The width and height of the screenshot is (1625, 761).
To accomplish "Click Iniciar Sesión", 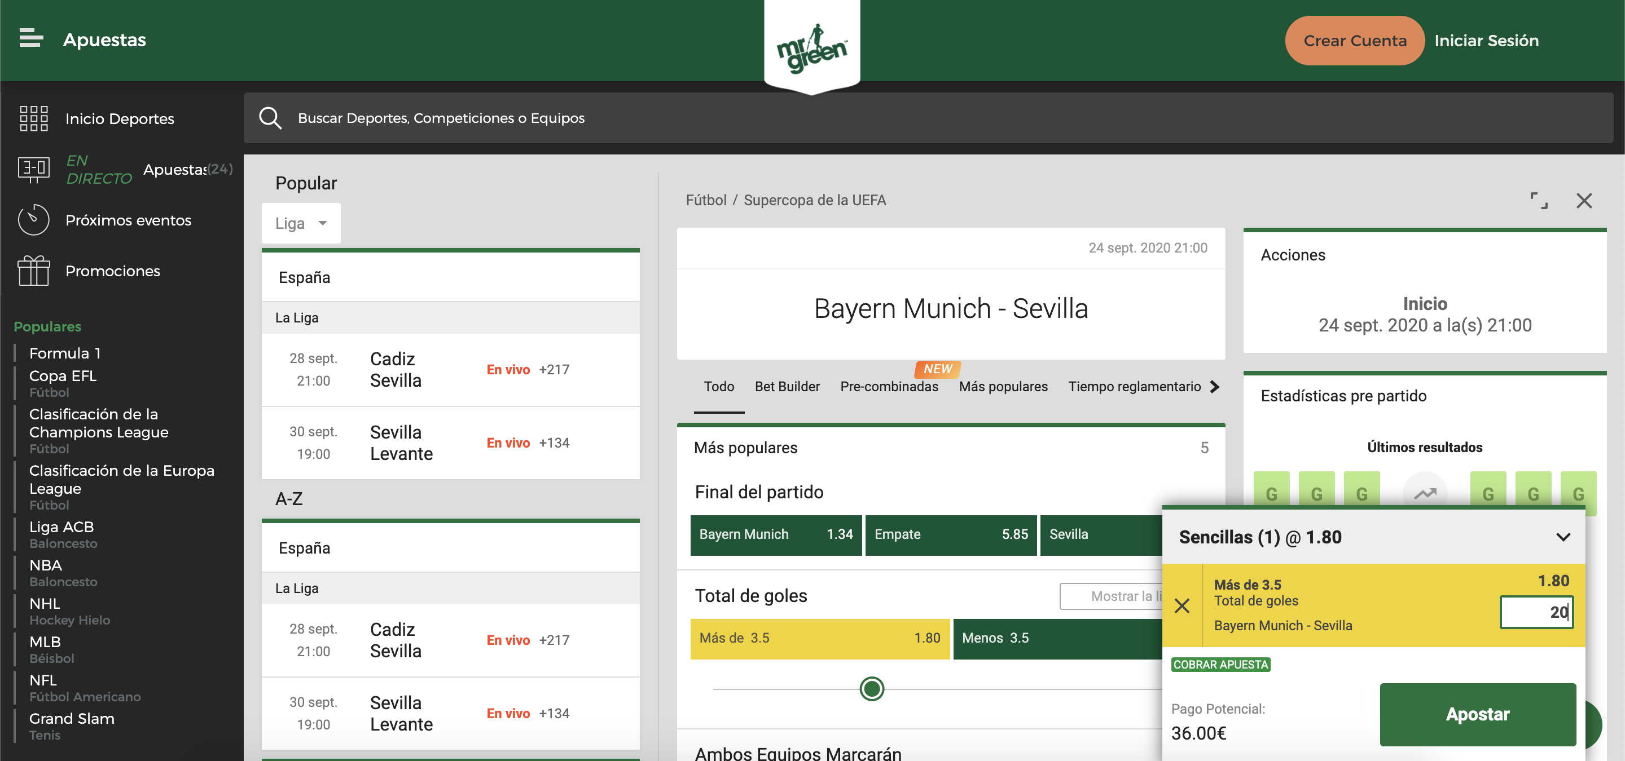I will pos(1486,41).
